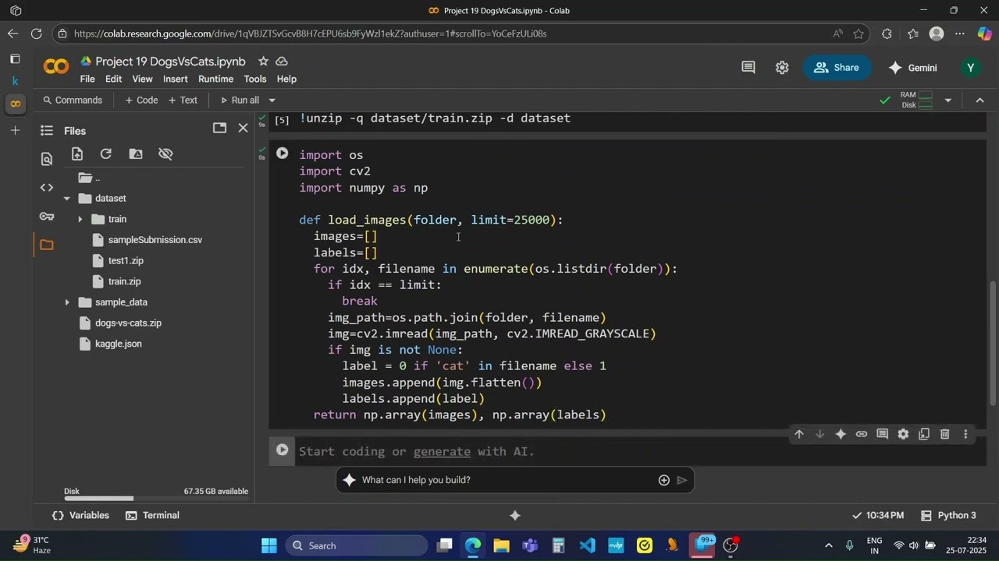The image size is (999, 561).
Task: Move the cell up with arrow icon
Action: pyautogui.click(x=799, y=435)
